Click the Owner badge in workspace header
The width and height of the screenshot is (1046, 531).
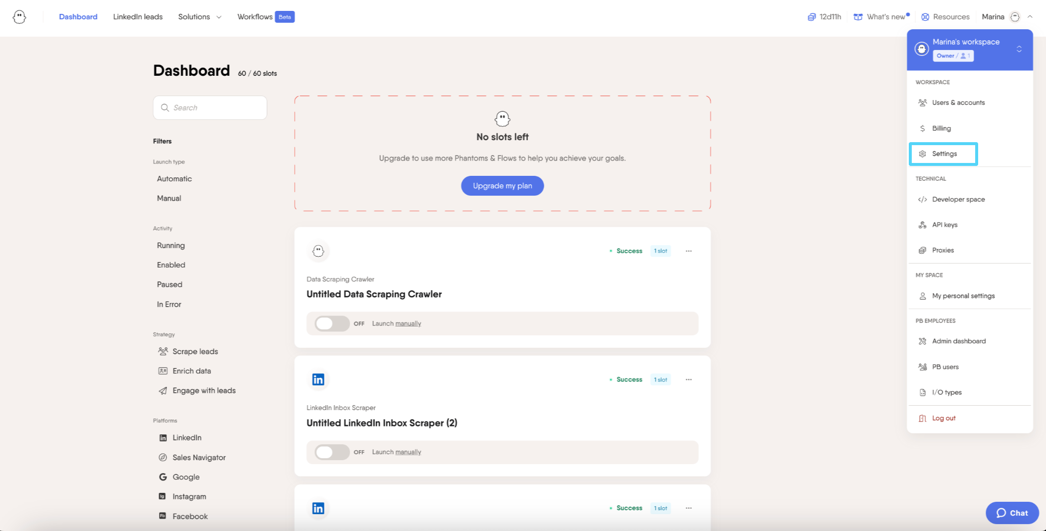point(953,56)
